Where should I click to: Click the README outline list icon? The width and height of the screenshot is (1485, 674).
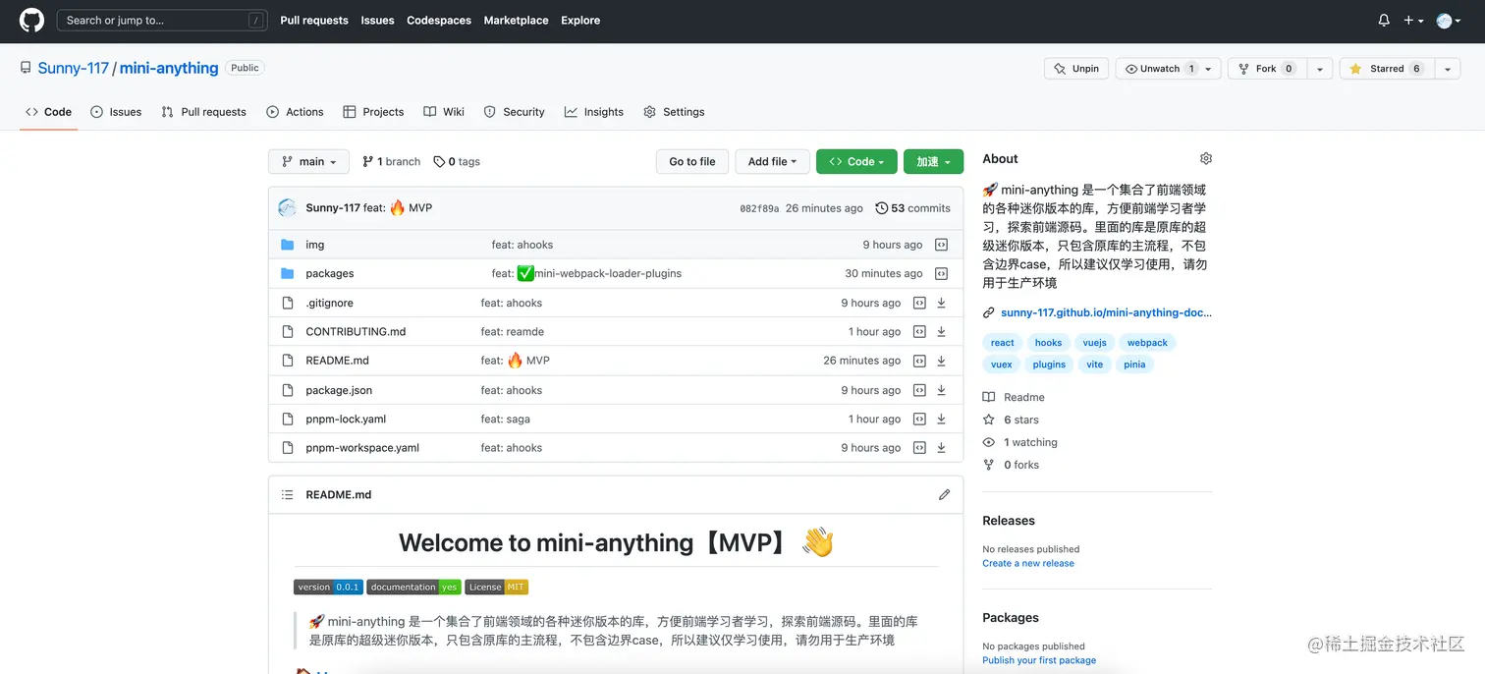(x=287, y=495)
